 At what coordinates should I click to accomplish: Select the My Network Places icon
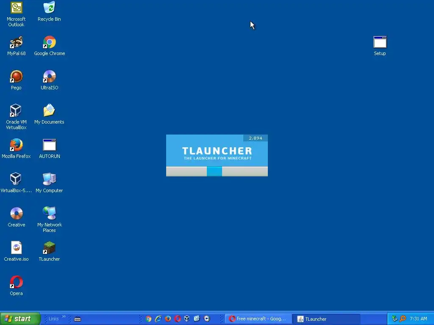(x=49, y=220)
